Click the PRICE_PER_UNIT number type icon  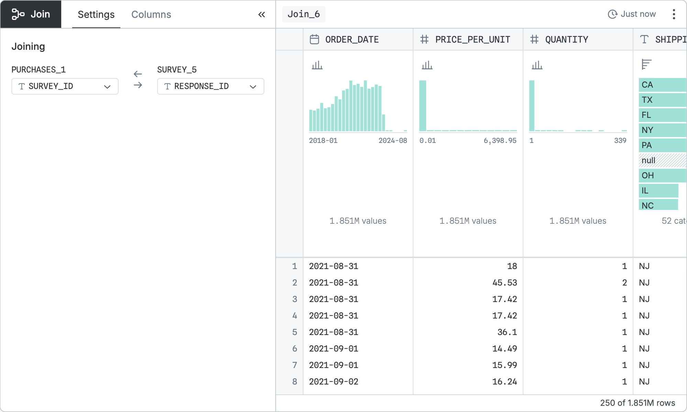click(424, 40)
